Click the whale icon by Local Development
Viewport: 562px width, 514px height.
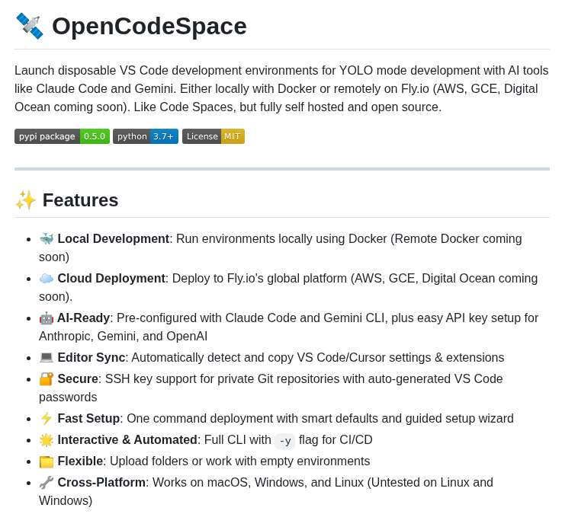click(x=47, y=238)
